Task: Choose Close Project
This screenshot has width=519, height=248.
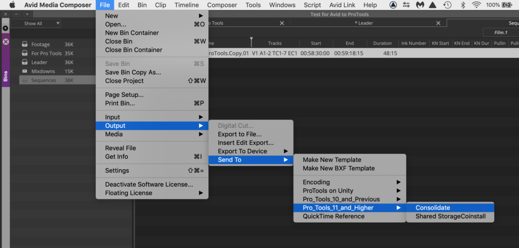Action: [152, 80]
